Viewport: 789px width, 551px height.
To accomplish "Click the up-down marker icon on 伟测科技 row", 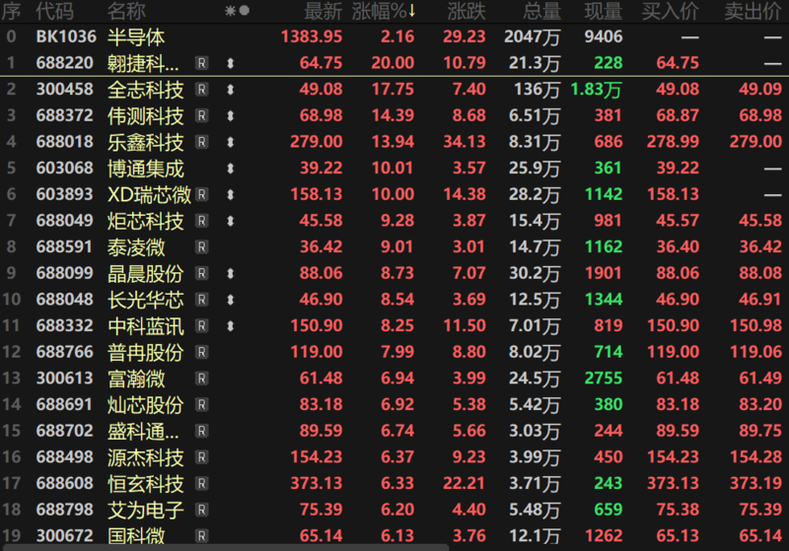I will (x=231, y=115).
